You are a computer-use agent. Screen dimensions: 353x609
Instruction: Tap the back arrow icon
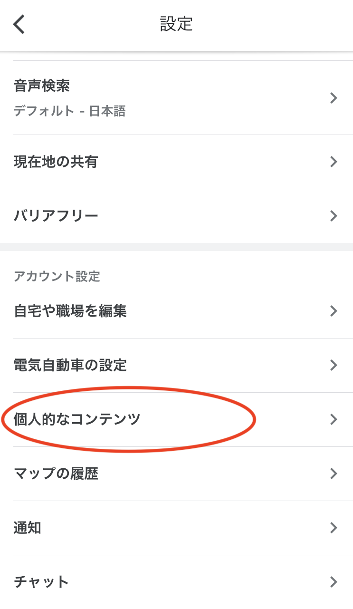coord(19,24)
